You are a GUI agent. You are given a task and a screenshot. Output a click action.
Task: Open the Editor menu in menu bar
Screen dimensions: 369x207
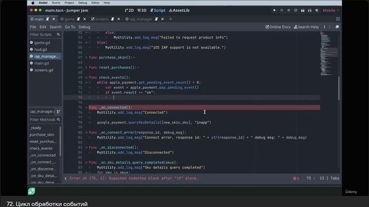tap(95, 3)
